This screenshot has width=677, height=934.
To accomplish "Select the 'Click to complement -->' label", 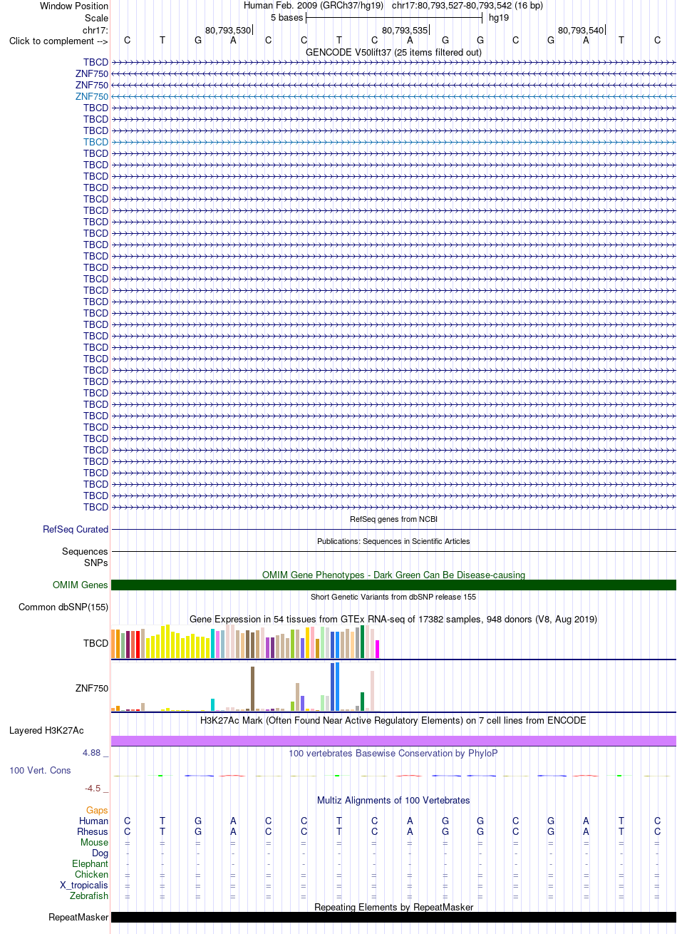I will (58, 41).
